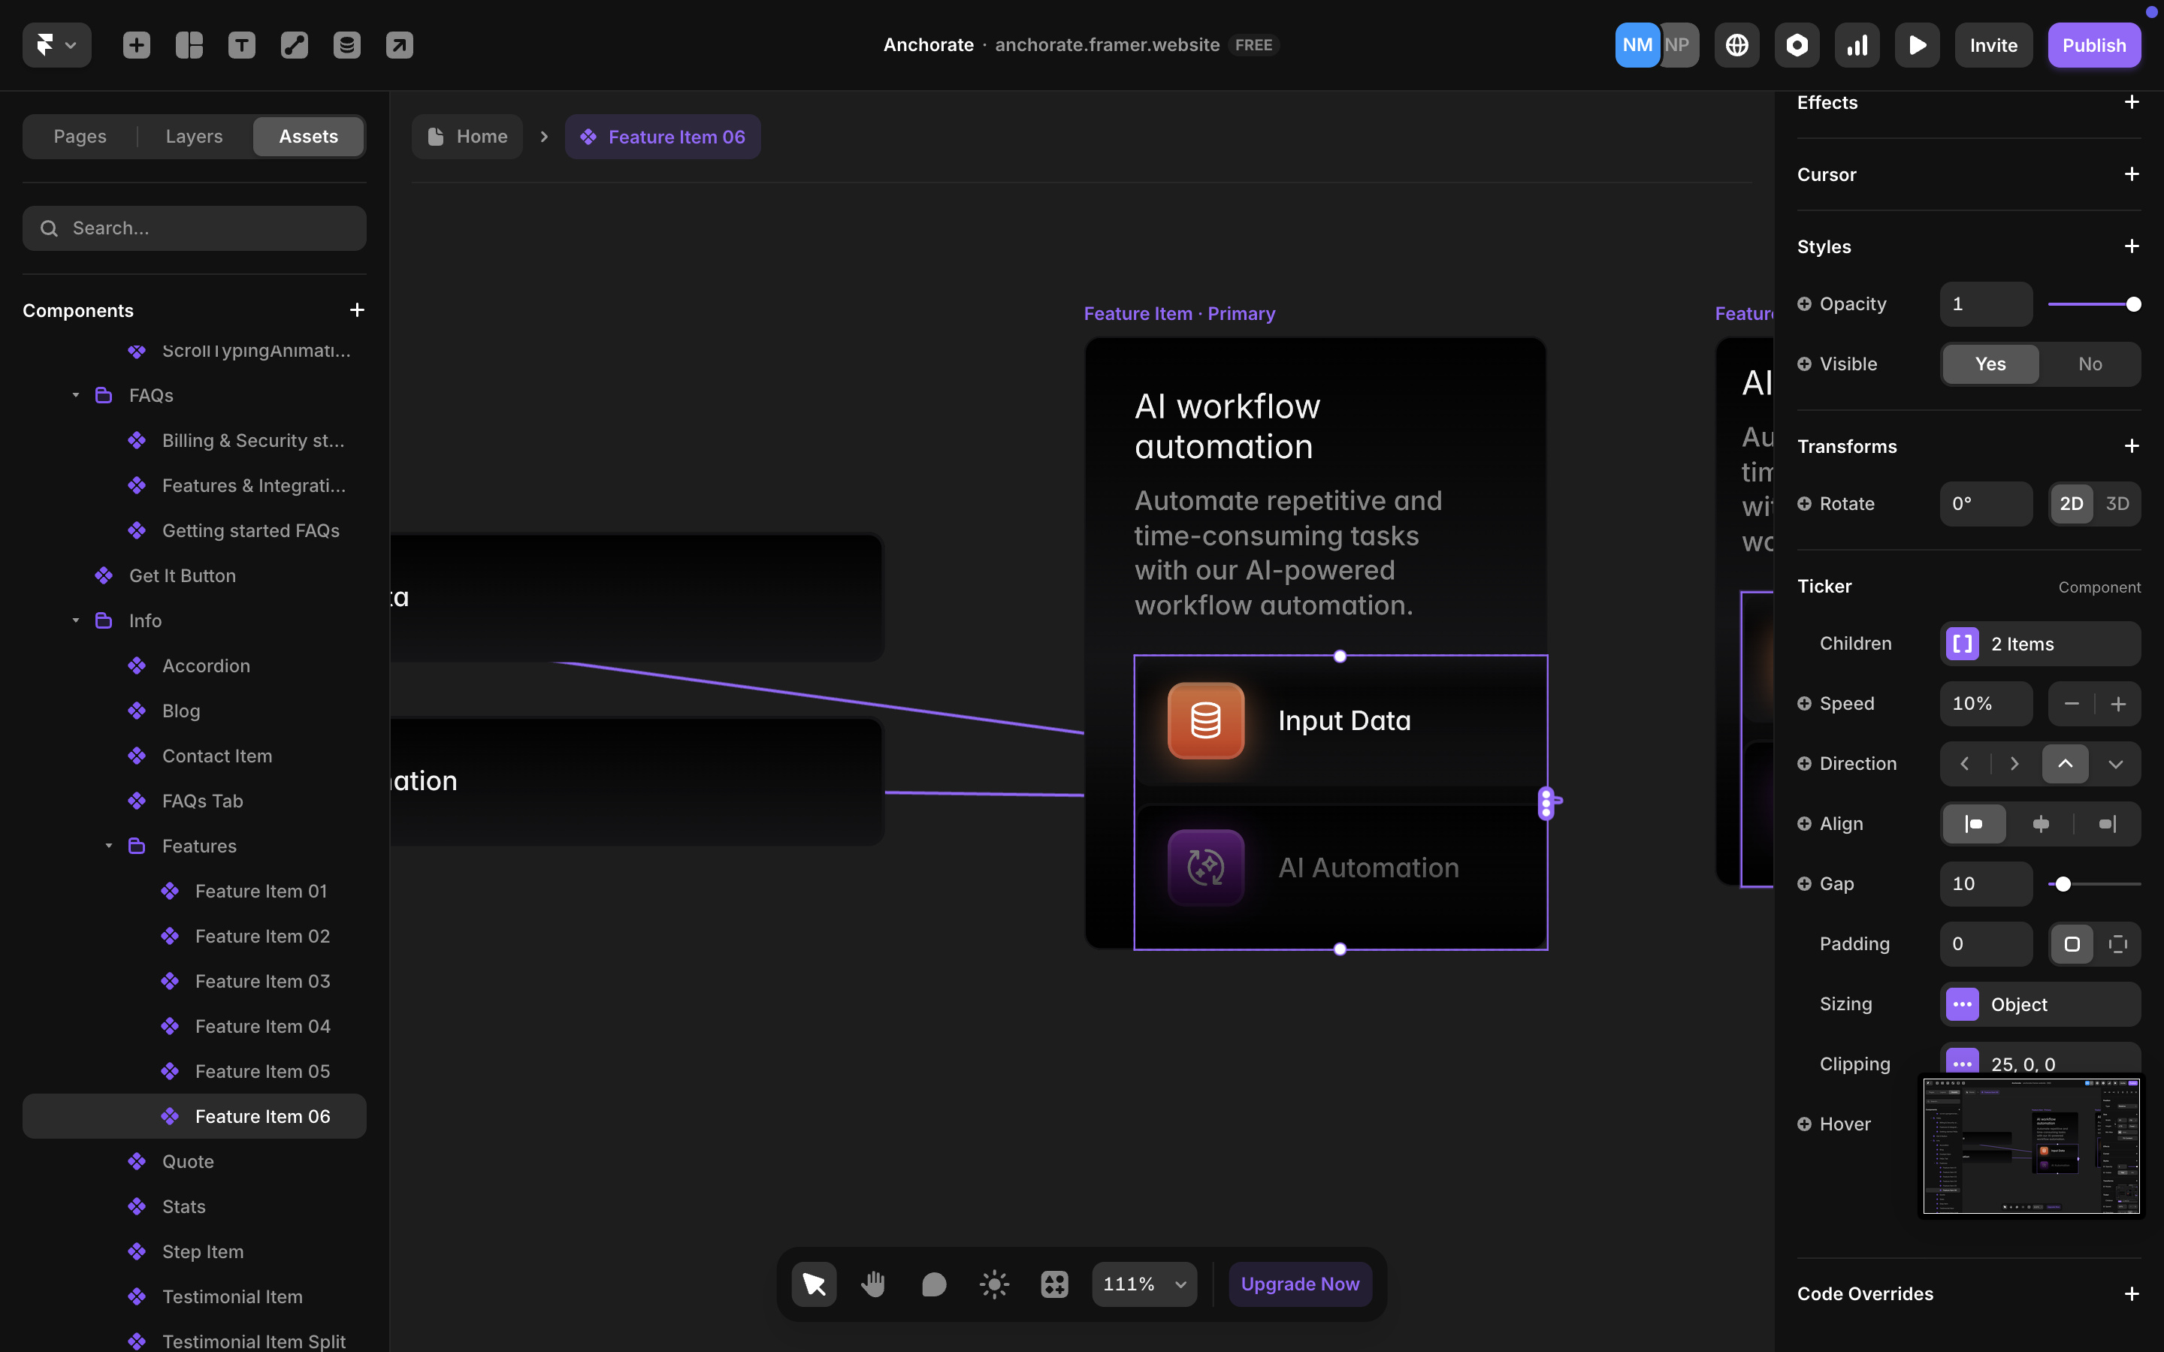Switch to the Layers tab

pyautogui.click(x=193, y=136)
